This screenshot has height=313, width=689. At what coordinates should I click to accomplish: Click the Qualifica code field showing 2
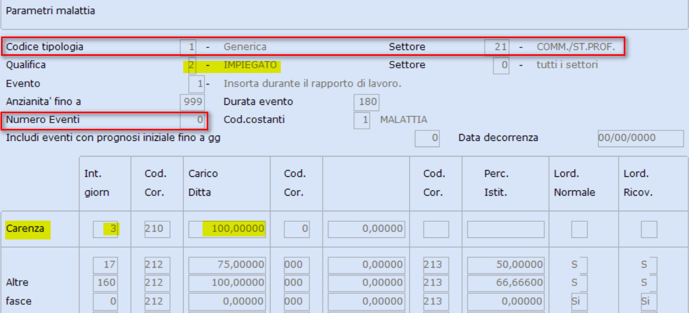pyautogui.click(x=193, y=65)
